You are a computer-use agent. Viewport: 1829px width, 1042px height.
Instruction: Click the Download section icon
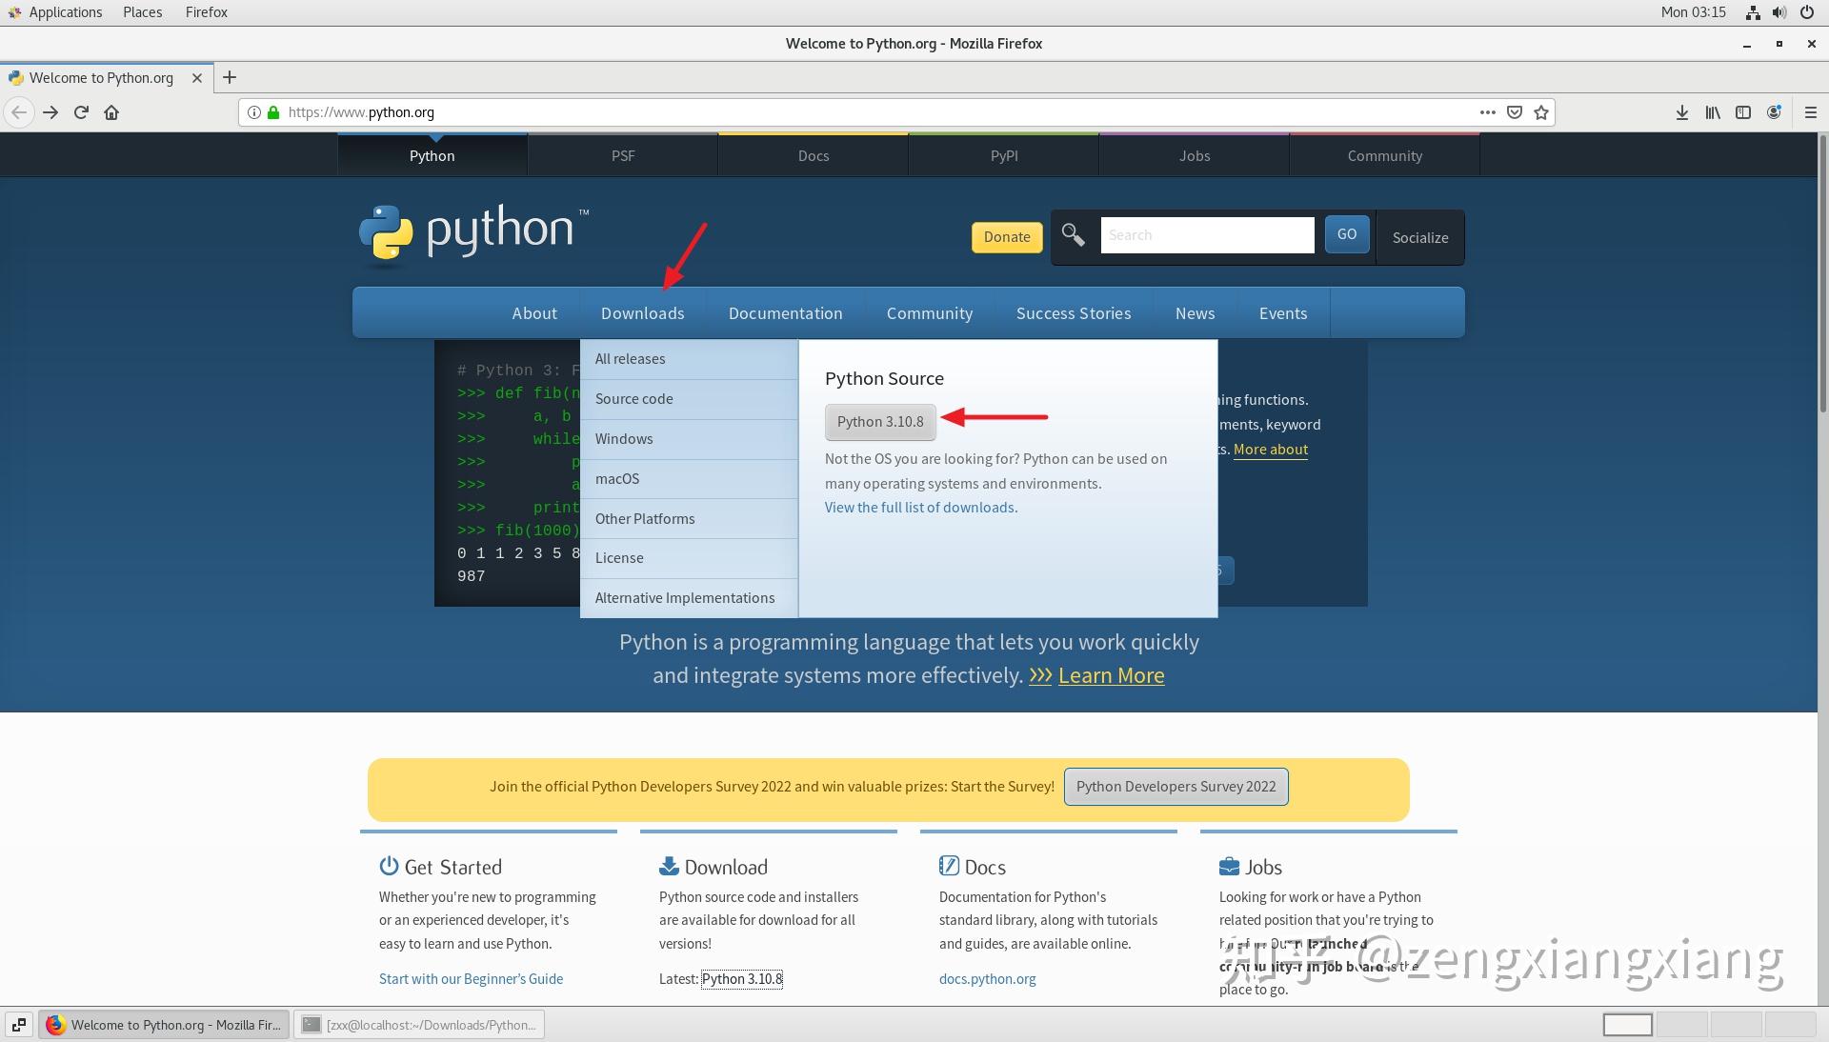point(669,866)
